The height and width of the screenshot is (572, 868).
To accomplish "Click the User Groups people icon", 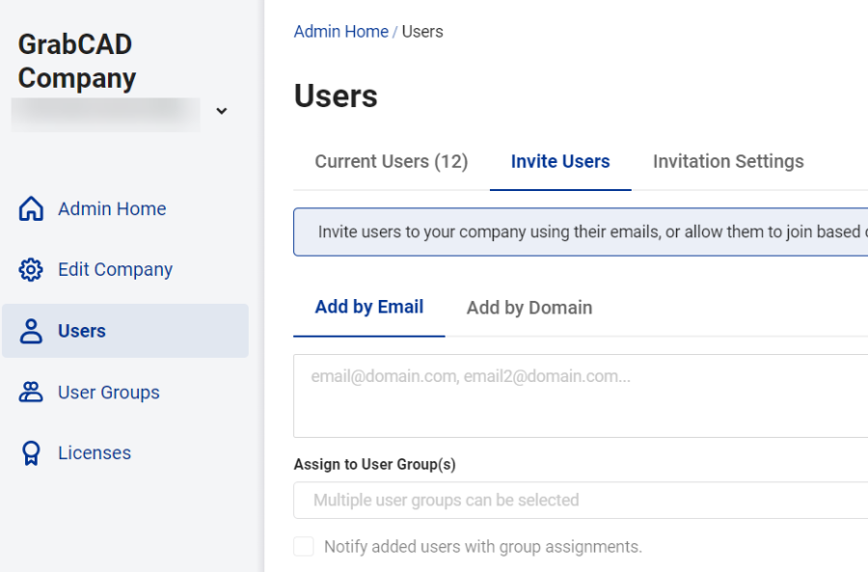I will tap(31, 393).
